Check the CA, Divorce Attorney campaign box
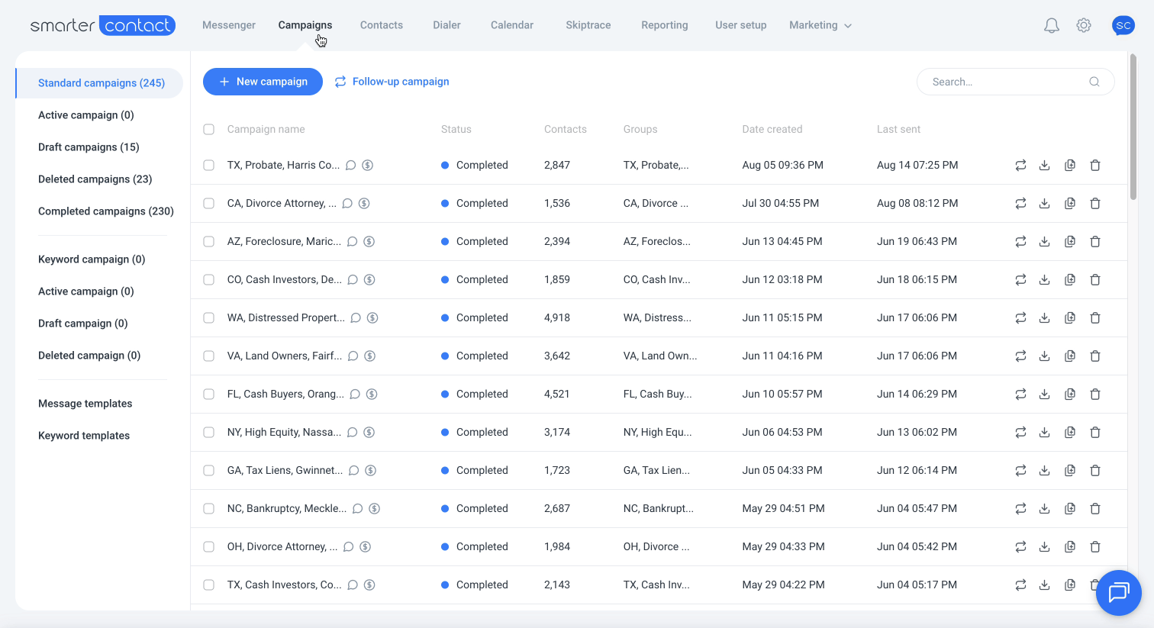 pyautogui.click(x=208, y=203)
